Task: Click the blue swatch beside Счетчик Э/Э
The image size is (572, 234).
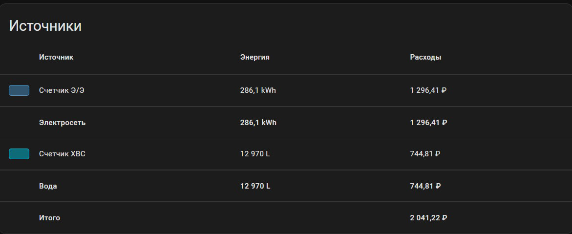Action: (19, 90)
